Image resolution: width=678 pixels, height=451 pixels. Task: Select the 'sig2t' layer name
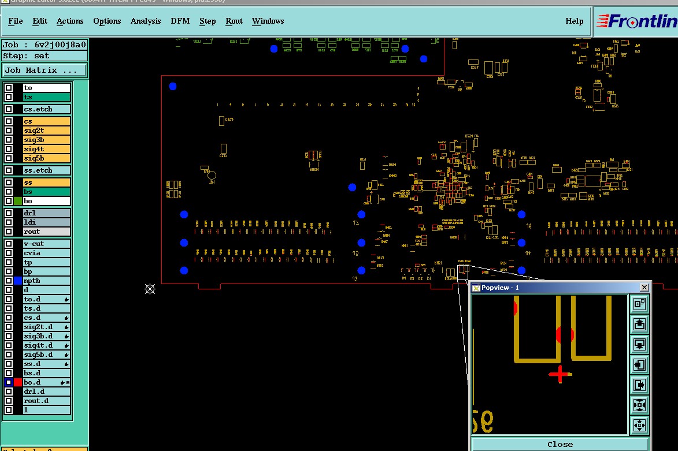(x=47, y=131)
